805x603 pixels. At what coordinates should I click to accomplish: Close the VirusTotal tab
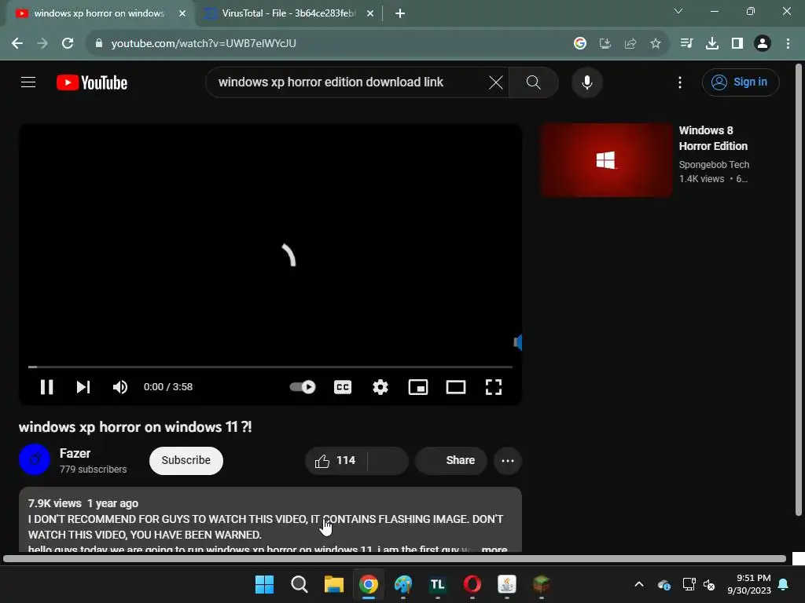(370, 13)
